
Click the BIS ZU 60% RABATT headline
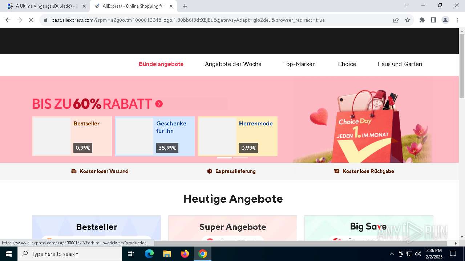92,104
